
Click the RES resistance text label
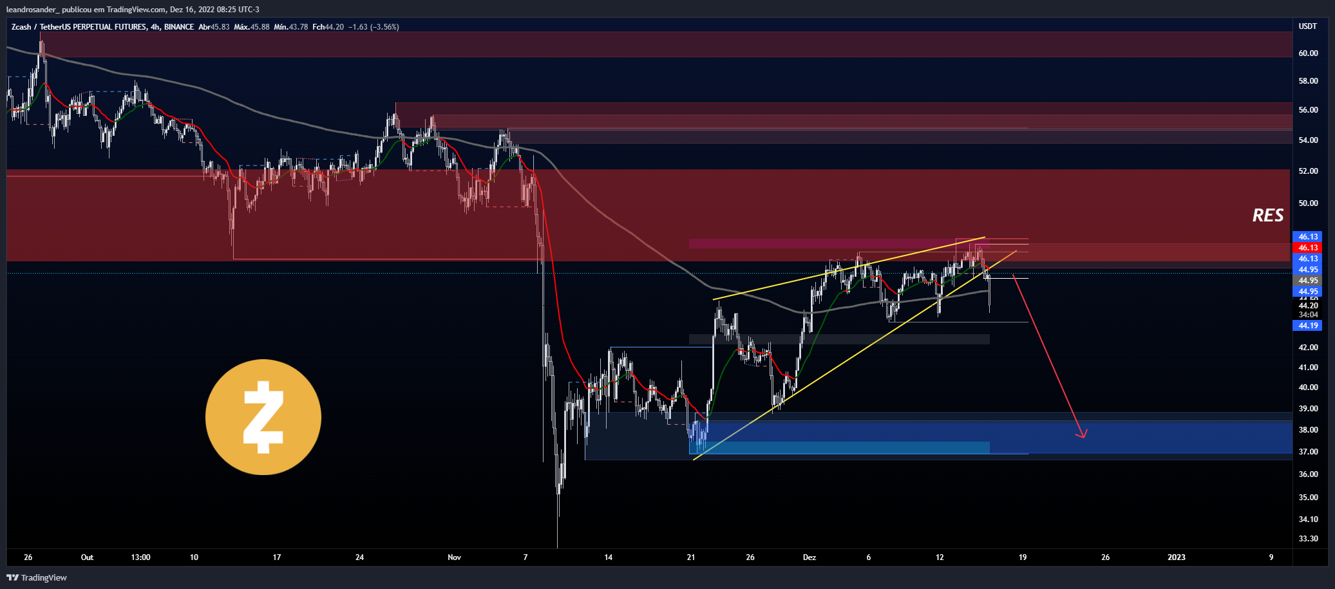(x=1267, y=216)
